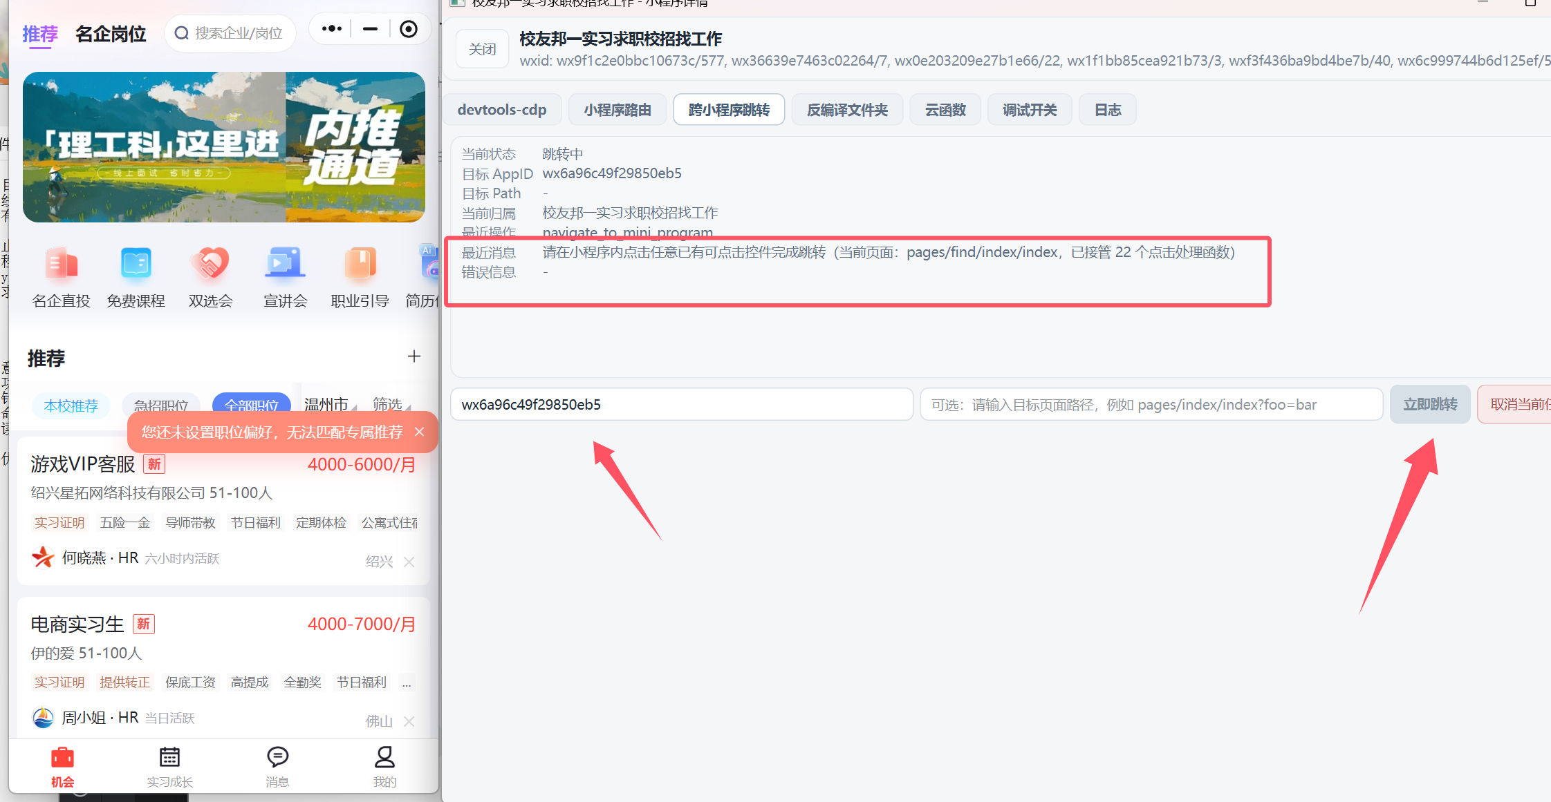Screen dimensions: 1551x802
Task: Click the 4000-7000/月 salary text
Action: [362, 624]
